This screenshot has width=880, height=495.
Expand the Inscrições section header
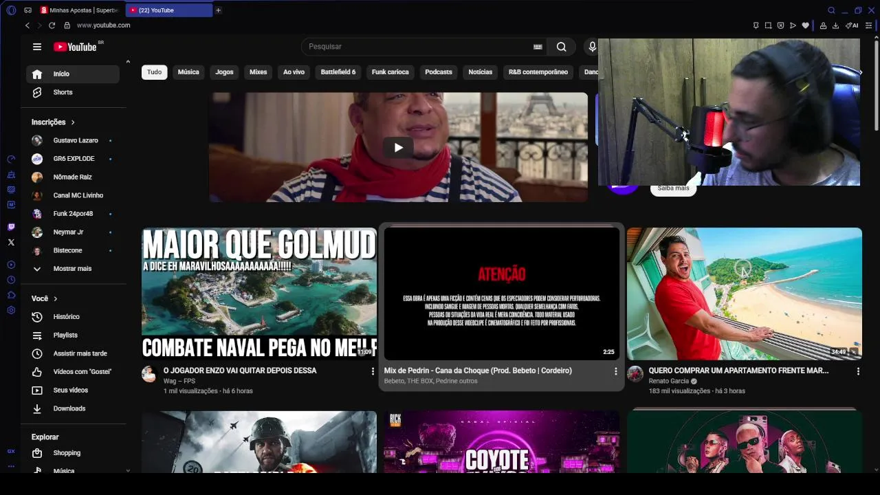[x=54, y=122]
